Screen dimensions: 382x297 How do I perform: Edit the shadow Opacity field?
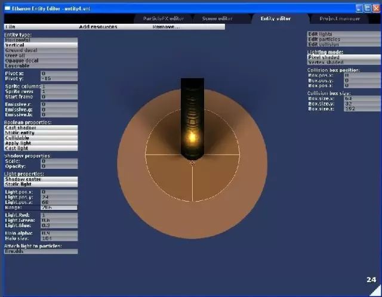pos(59,166)
